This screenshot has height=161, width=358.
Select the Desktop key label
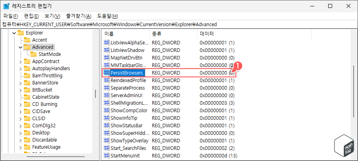(41, 133)
